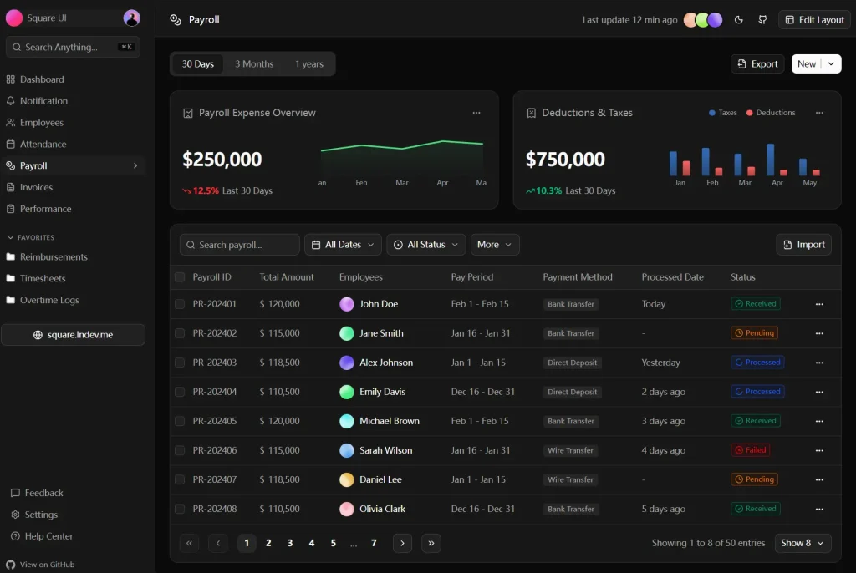Open the Show 8 entries dropdown
856x573 pixels.
coord(802,543)
